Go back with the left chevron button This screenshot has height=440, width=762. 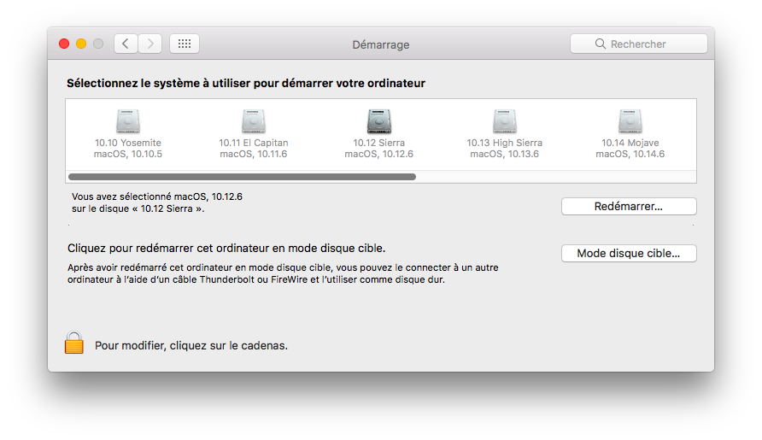[126, 44]
